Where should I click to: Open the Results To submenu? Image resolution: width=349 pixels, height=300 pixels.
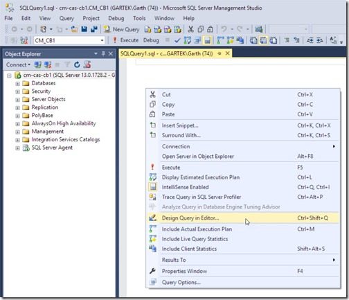[243, 260]
